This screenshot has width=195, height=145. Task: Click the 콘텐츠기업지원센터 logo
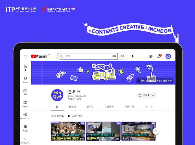(58, 9)
